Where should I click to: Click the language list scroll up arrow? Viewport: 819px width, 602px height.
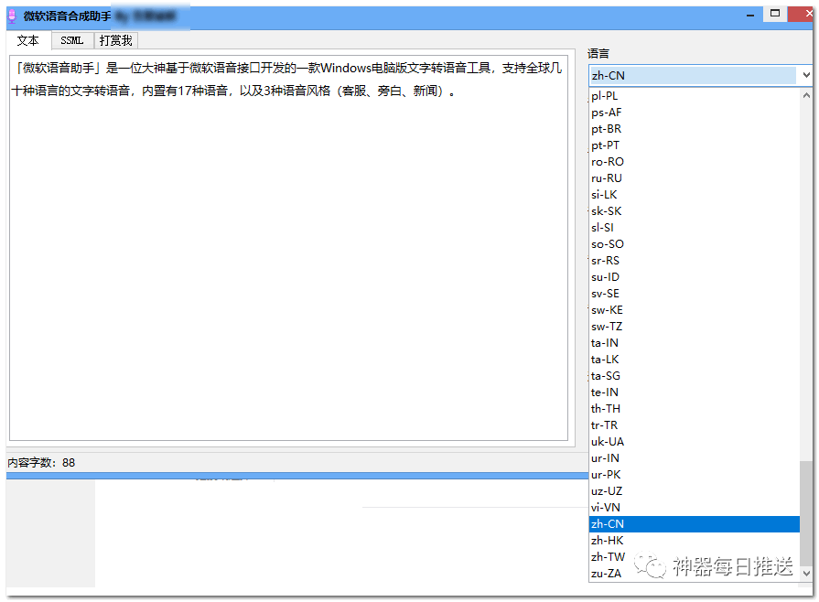pos(806,95)
